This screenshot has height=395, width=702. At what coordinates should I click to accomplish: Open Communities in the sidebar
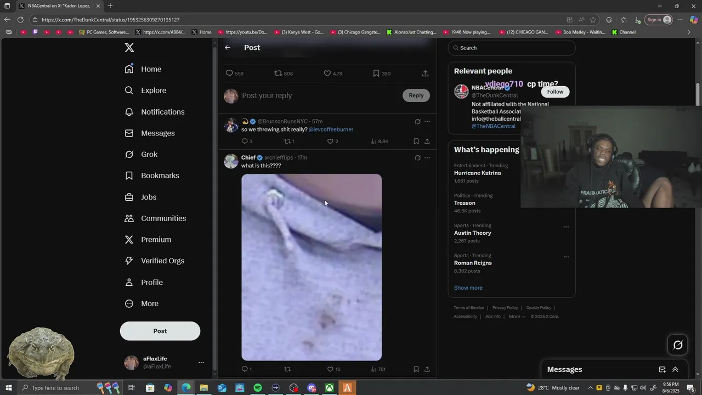point(155,218)
